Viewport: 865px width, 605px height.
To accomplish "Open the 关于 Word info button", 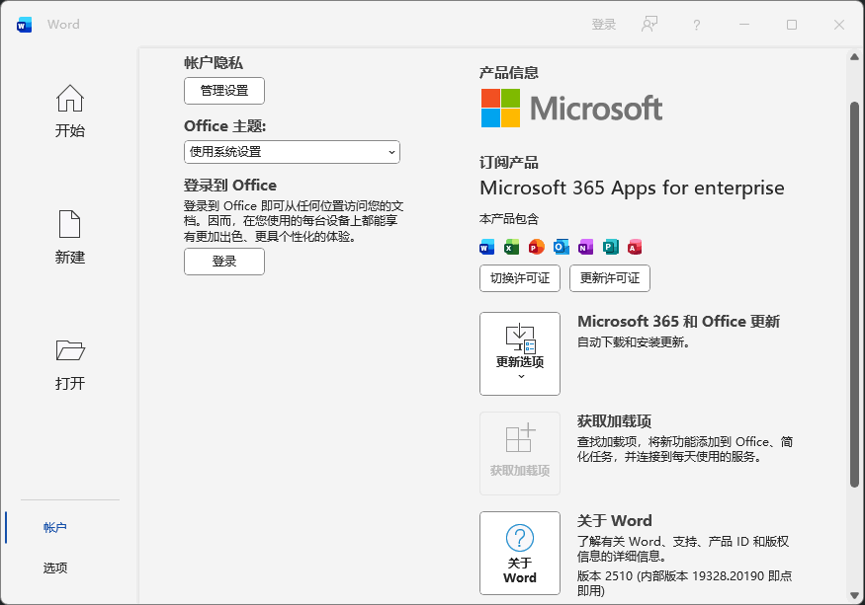I will click(x=520, y=553).
